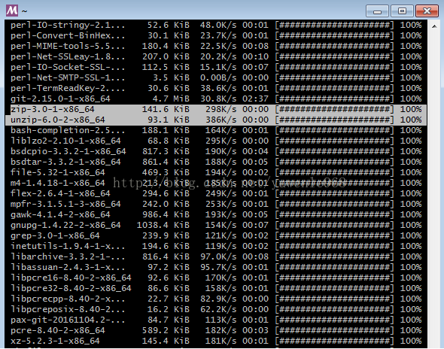Viewport: 444px width, 349px height.
Task: Click the git-2.15.0-1-x86_64 package name
Action: 60,99
